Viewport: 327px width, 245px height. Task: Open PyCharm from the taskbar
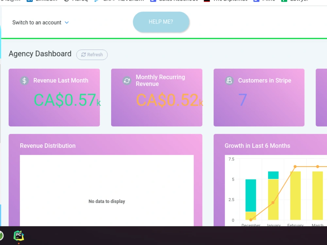tap(19, 236)
